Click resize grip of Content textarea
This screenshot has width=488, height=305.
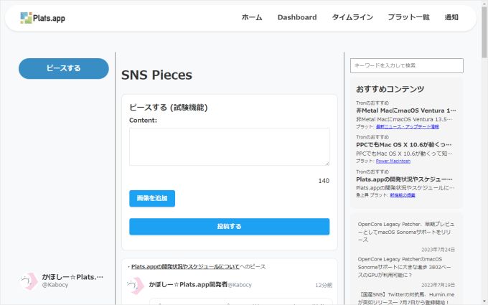click(327, 163)
